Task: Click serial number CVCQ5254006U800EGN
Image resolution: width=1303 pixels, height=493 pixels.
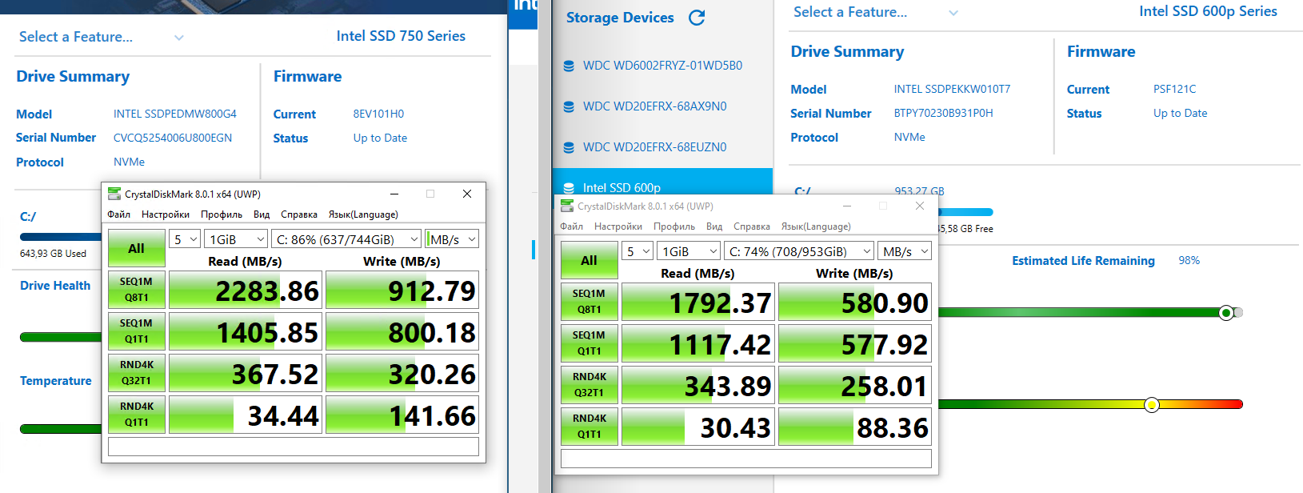Action: coord(173,138)
